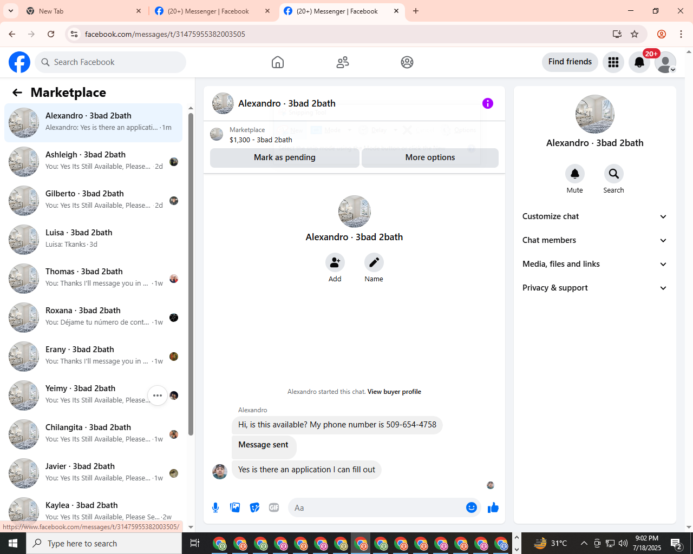Show hidden system tray icons
Viewport: 693px width, 554px height.
(x=584, y=543)
